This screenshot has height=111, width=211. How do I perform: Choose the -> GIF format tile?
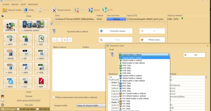(x=26, y=54)
